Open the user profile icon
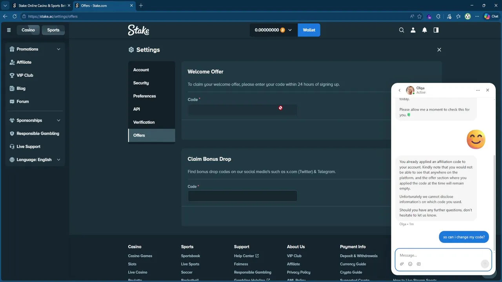502x282 pixels. point(413,30)
